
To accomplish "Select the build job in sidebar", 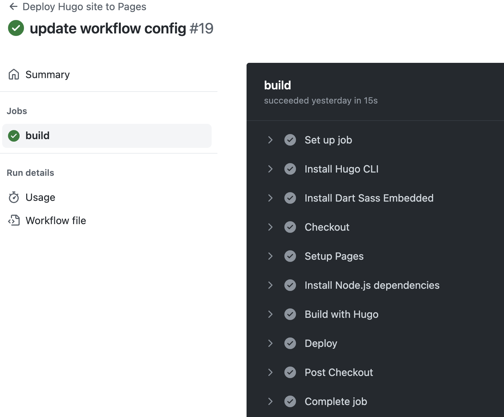I will (x=37, y=136).
